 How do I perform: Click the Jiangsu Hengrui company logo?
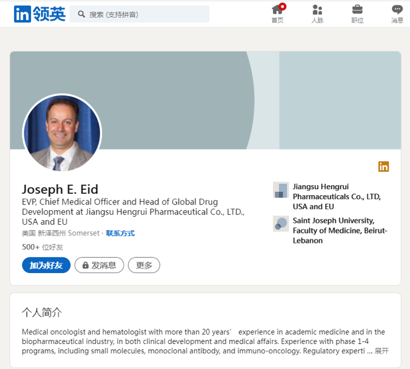[x=281, y=190]
